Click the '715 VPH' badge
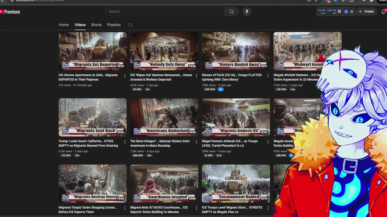 pos(66,156)
